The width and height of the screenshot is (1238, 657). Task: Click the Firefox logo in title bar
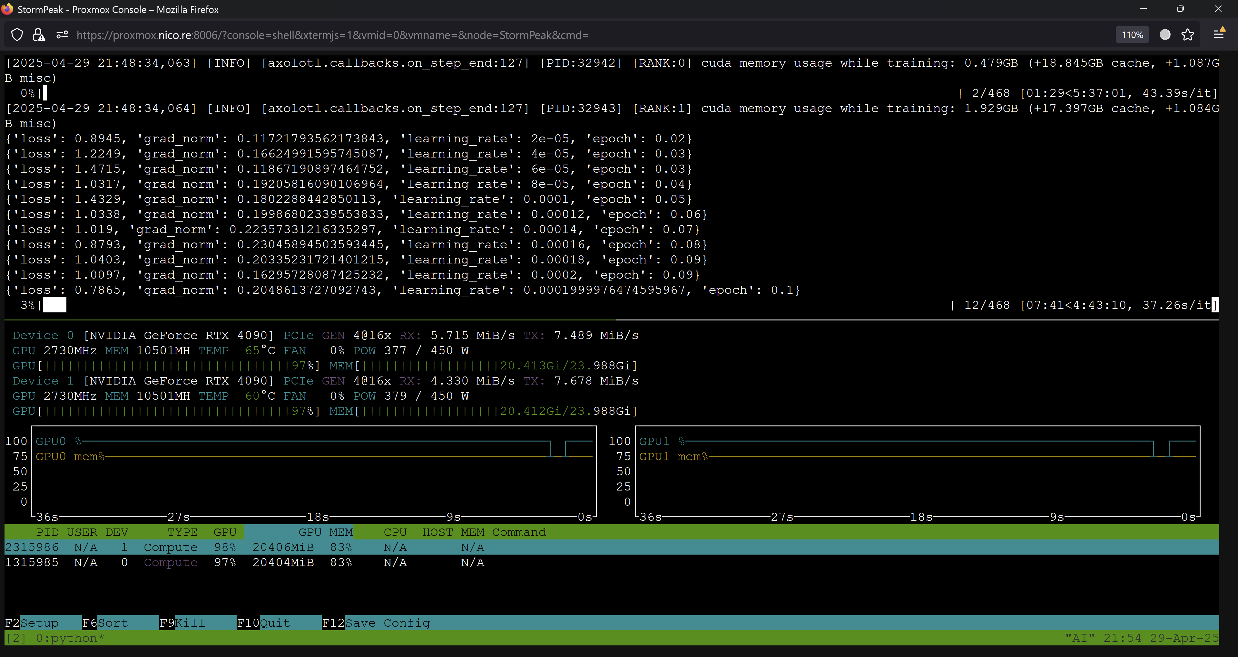tap(7, 9)
